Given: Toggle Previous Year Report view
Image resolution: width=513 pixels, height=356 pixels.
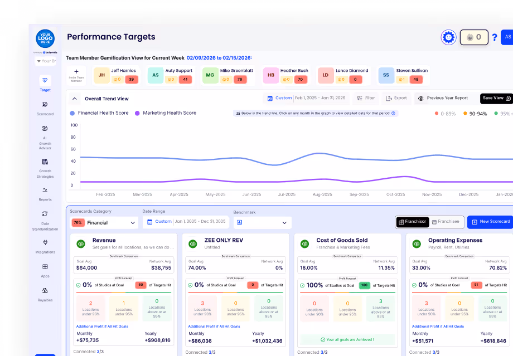Looking at the screenshot, I should click(x=444, y=98).
